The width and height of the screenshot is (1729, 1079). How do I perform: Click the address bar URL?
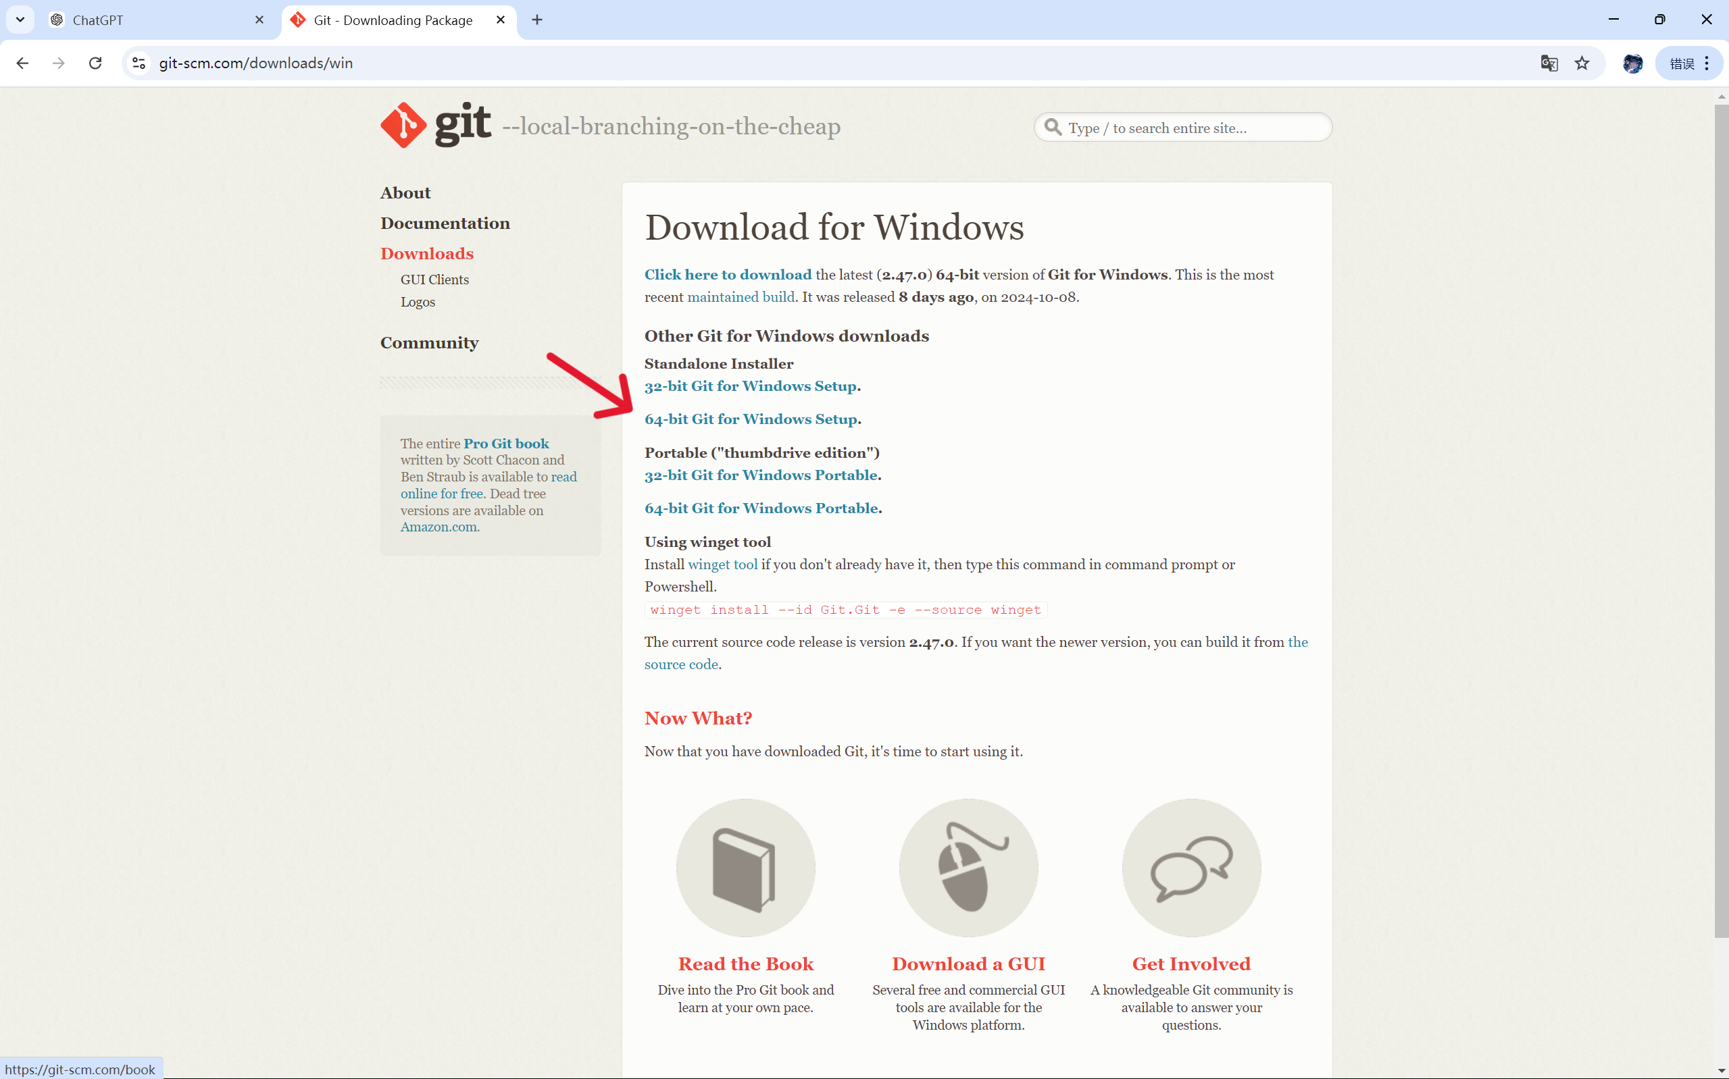(x=255, y=63)
